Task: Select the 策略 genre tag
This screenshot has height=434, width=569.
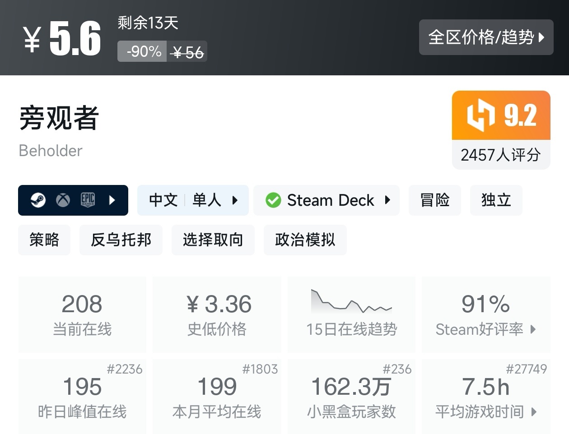Action: pos(44,240)
